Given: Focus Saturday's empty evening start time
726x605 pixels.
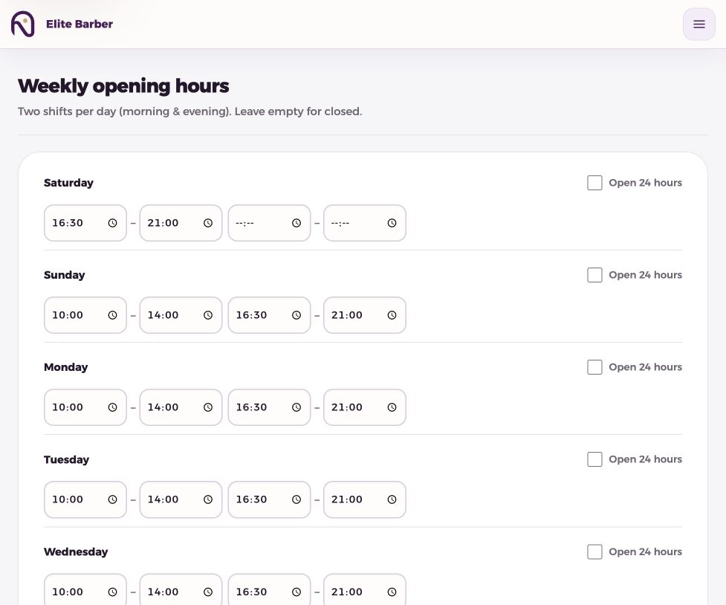Looking at the screenshot, I should click(269, 223).
